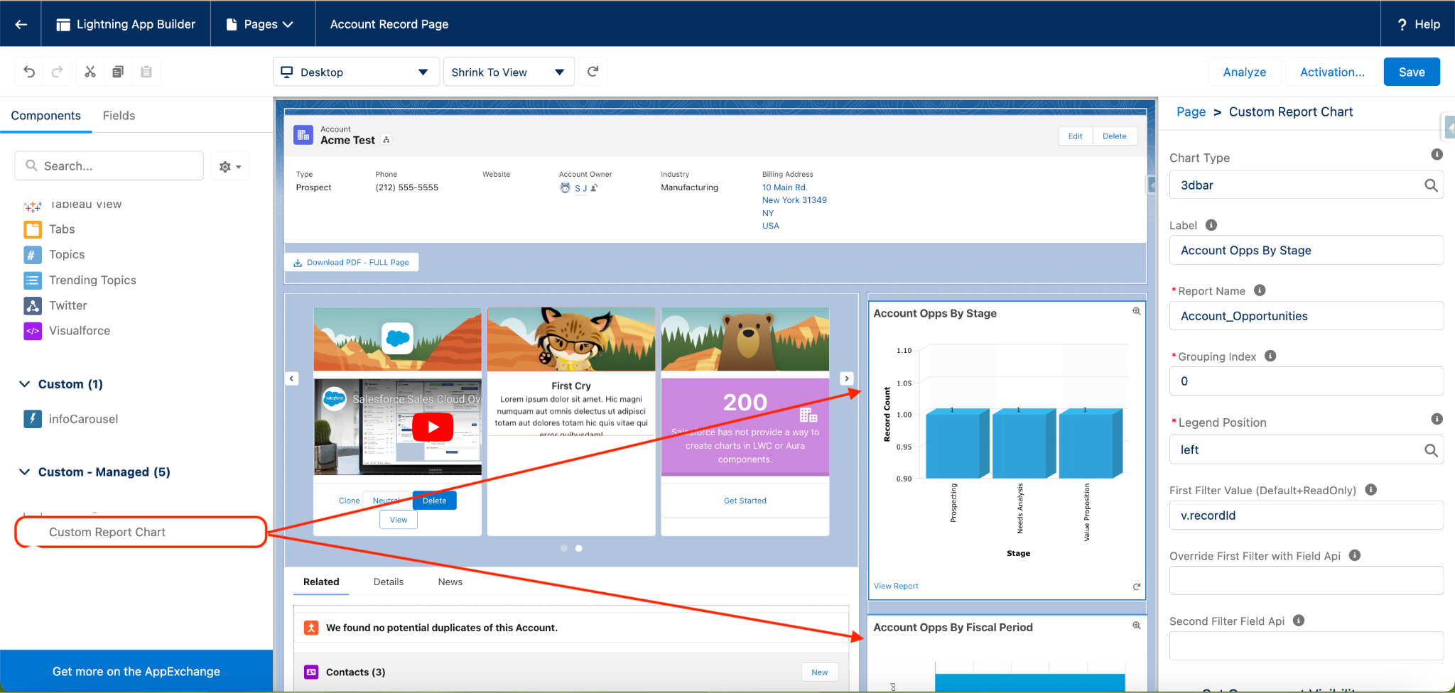The width and height of the screenshot is (1455, 693).
Task: Open Lightning App Builder home
Action: 126,24
